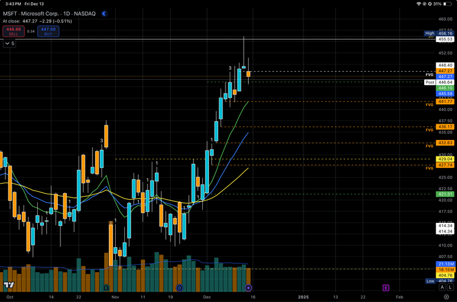Tap the yellow 429.04 price label
The height and width of the screenshot is (302, 457).
[x=445, y=159]
